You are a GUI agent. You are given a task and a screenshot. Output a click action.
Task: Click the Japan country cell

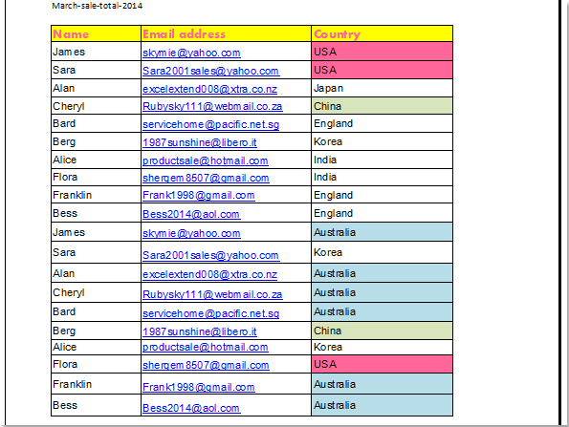point(383,88)
